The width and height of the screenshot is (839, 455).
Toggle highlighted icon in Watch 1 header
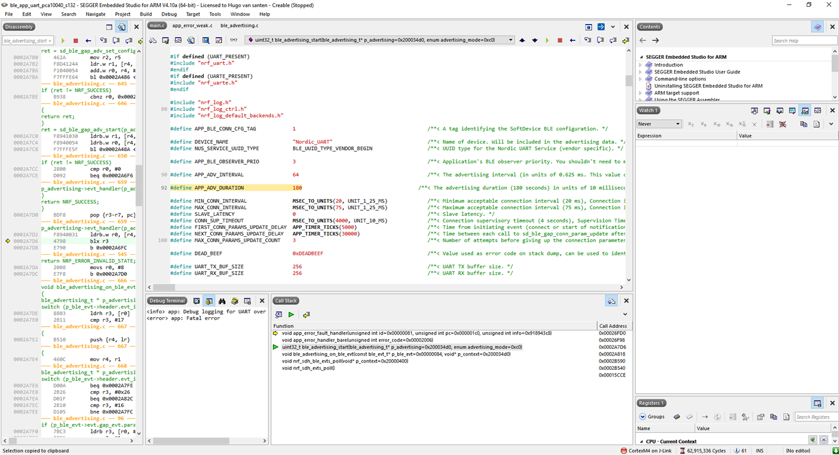(805, 110)
